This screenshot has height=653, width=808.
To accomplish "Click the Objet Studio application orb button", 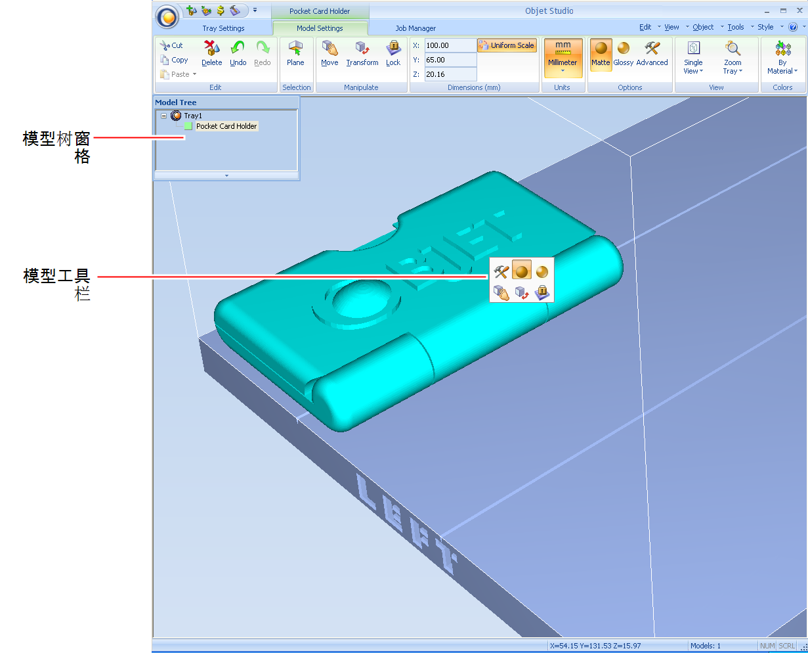I will 168,18.
